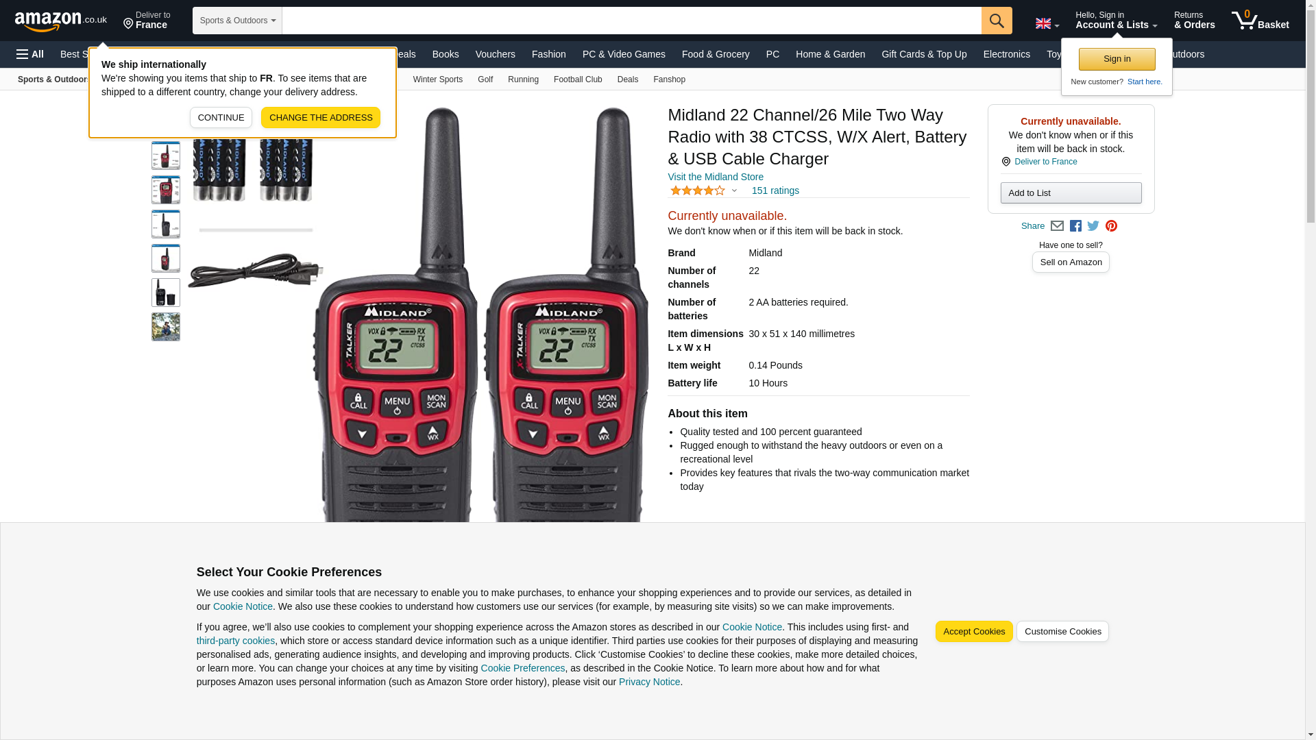Screen dimensions: 1316x740
Task: Go to Amazon.co.uk home logo
Action: tap(61, 21)
